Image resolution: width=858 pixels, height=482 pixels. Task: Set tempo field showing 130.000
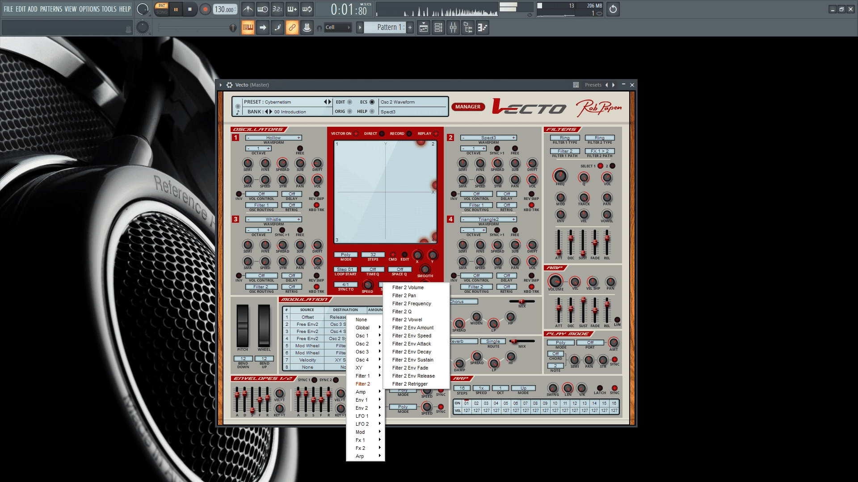[225, 9]
